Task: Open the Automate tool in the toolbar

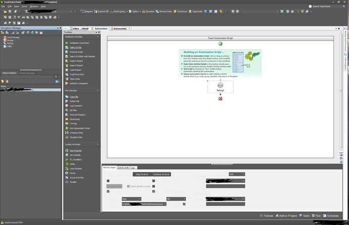Action: pos(196,11)
